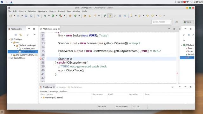This screenshot has width=203, height=114.
Task: Click the green Run button icon
Action: point(53,16)
